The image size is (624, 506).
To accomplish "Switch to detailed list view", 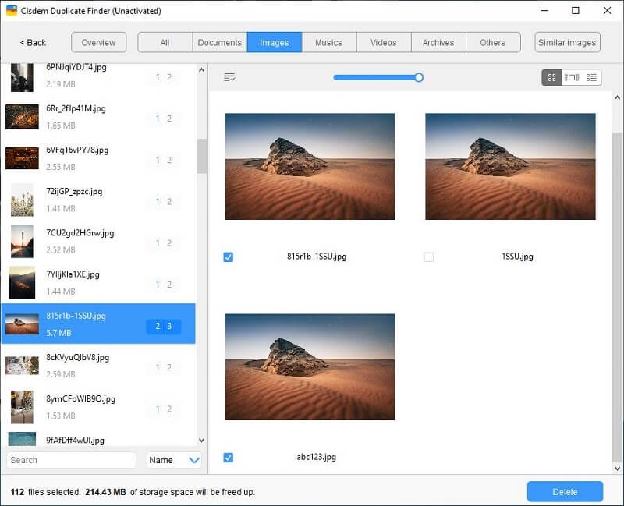I will [x=591, y=77].
